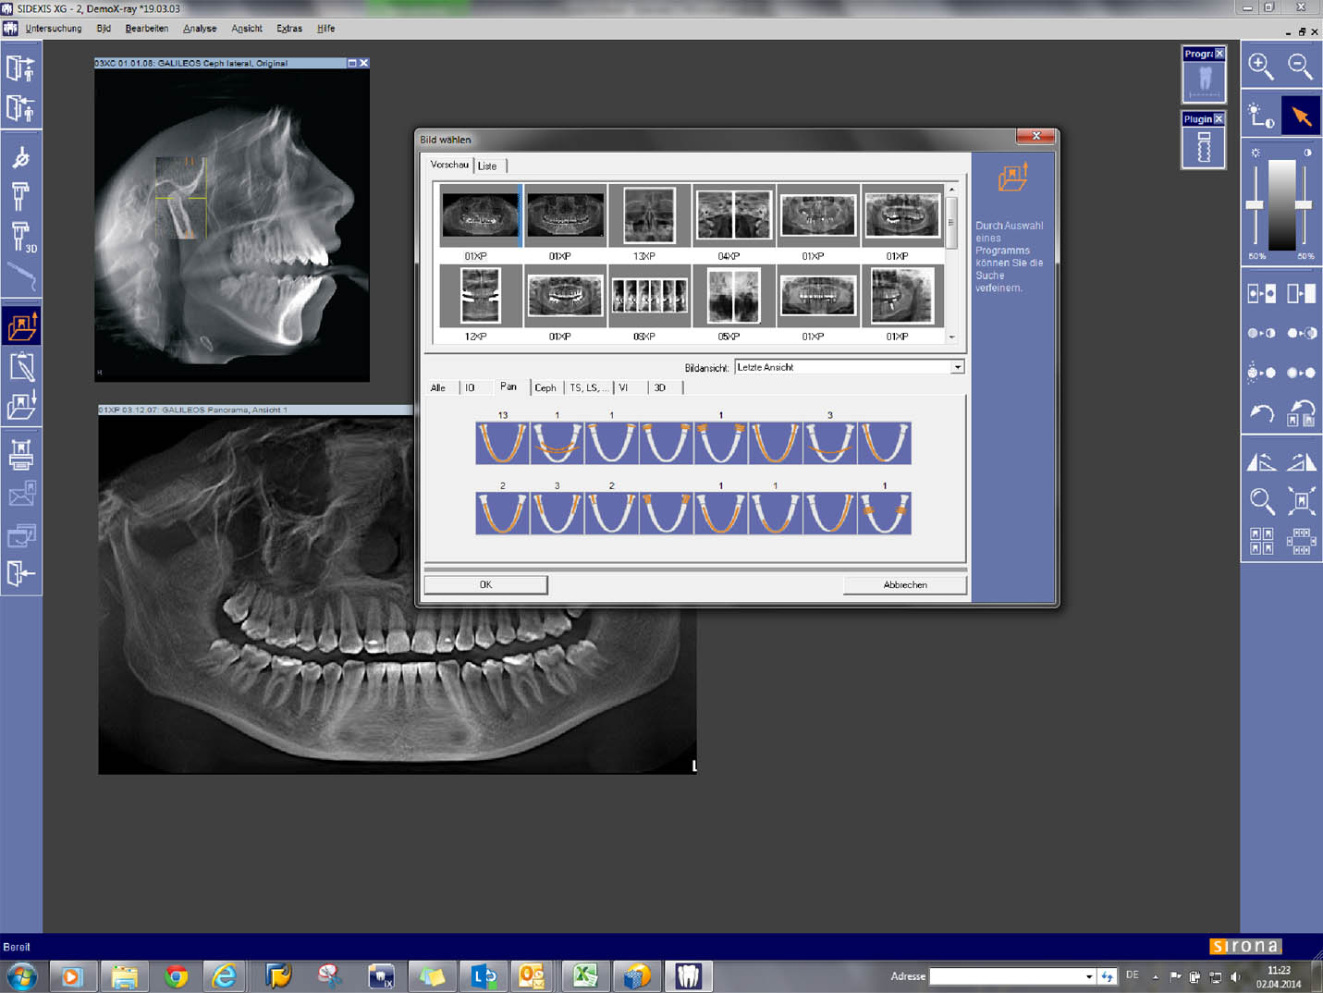Select the 13XP thumbnail image
1323x993 pixels.
coord(649,215)
